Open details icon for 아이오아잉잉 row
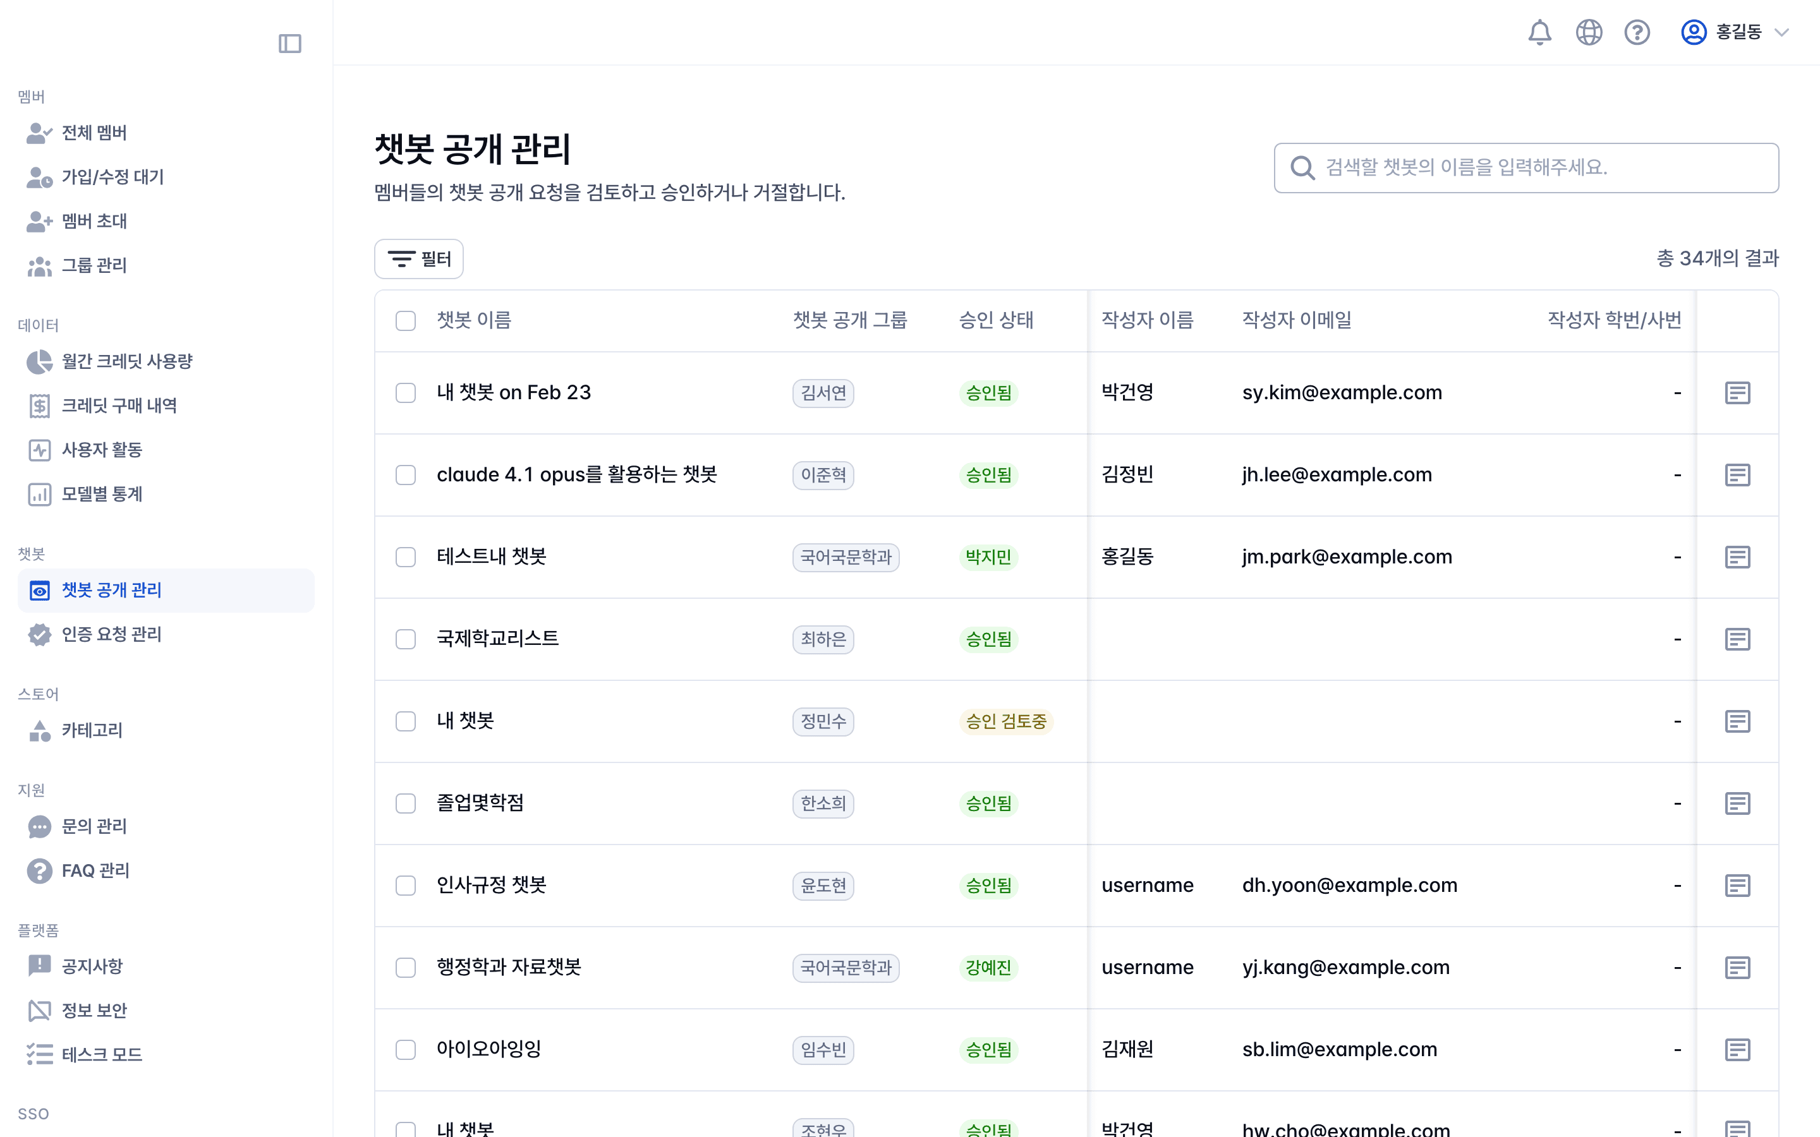The image size is (1820, 1137). point(1738,1050)
